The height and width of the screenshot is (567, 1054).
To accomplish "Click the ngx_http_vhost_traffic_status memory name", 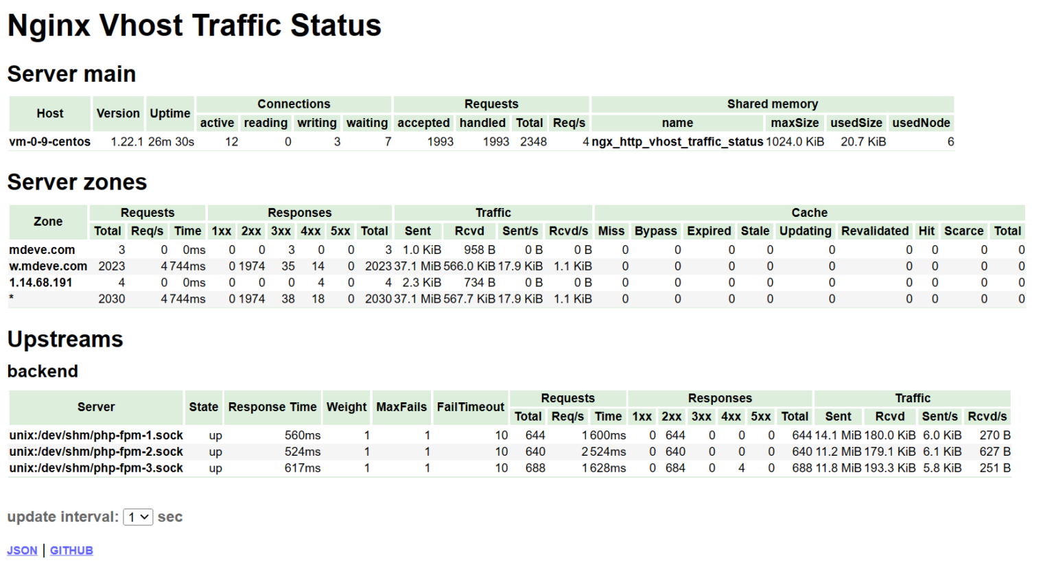I will 677,142.
